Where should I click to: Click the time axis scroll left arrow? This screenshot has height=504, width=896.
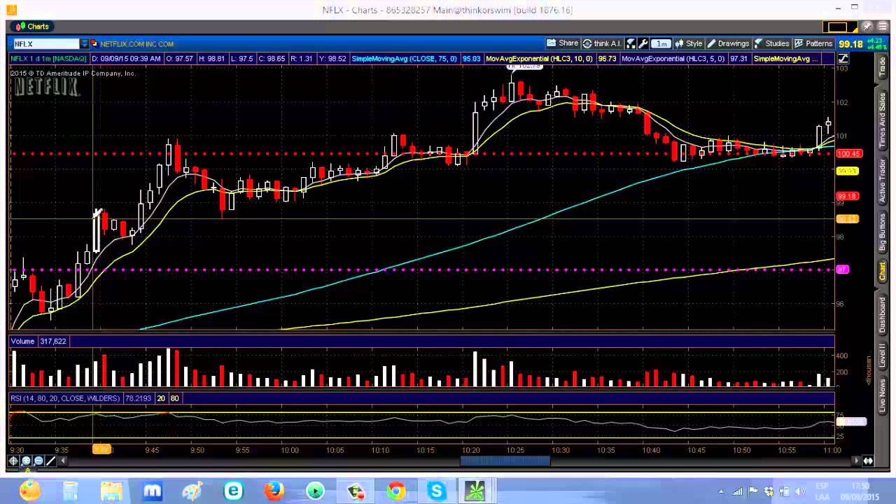pyautogui.click(x=62, y=461)
